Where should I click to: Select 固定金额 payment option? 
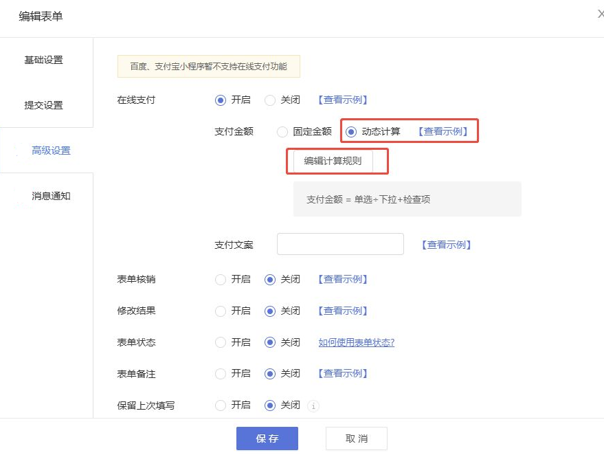click(x=282, y=132)
